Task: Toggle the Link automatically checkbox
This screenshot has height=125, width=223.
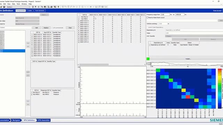Action: click(x=52, y=28)
